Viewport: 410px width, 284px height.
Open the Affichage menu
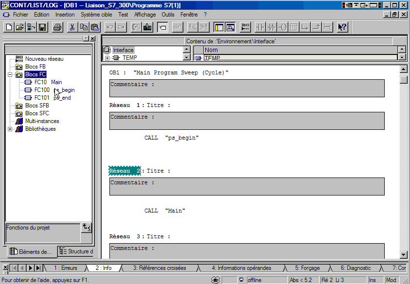pyautogui.click(x=145, y=15)
